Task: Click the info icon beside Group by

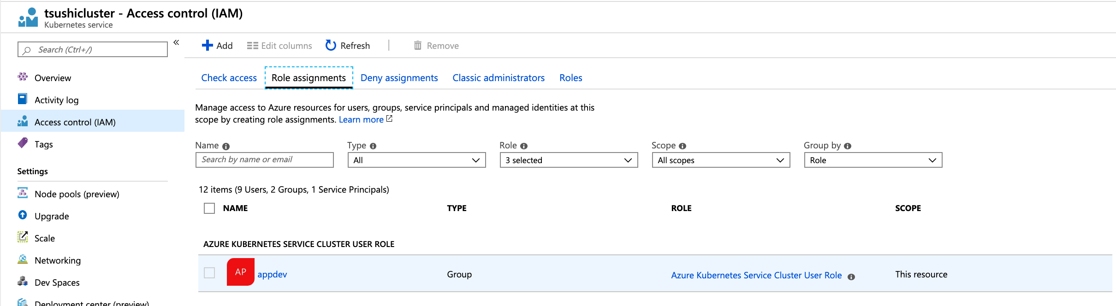Action: click(848, 146)
